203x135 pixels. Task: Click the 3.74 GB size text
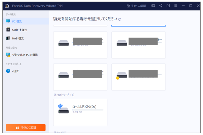coord(77,112)
